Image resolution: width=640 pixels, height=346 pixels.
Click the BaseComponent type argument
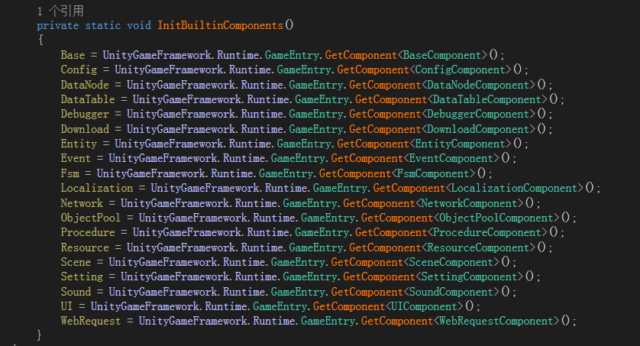[442, 55]
